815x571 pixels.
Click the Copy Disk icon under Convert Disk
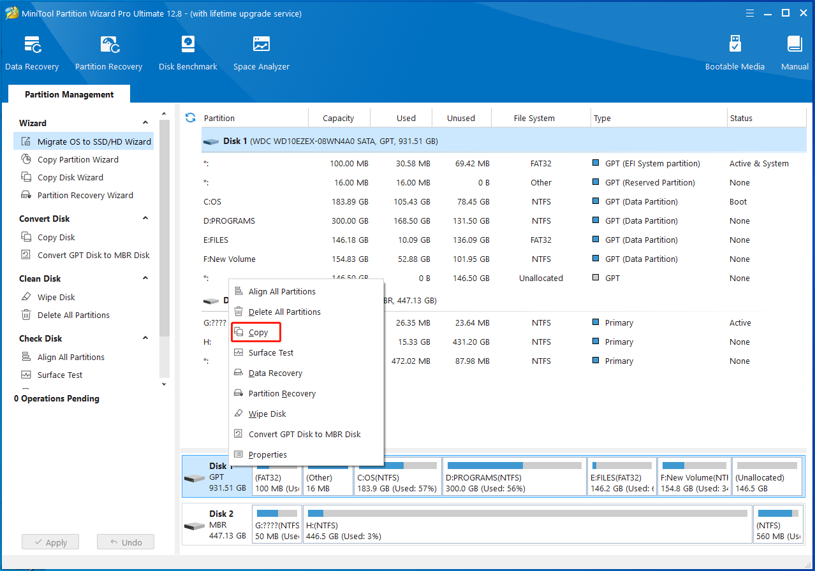click(x=26, y=237)
